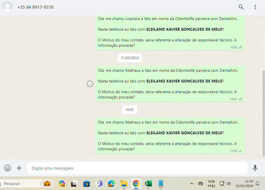The height and width of the screenshot is (190, 265).
Task: Click the Windows taskbar Pesquisar search box
Action: tap(27, 184)
